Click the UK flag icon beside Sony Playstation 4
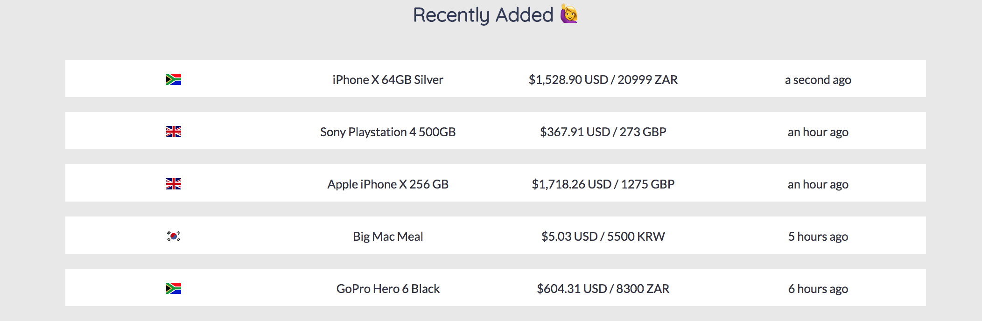982x321 pixels. (x=173, y=132)
